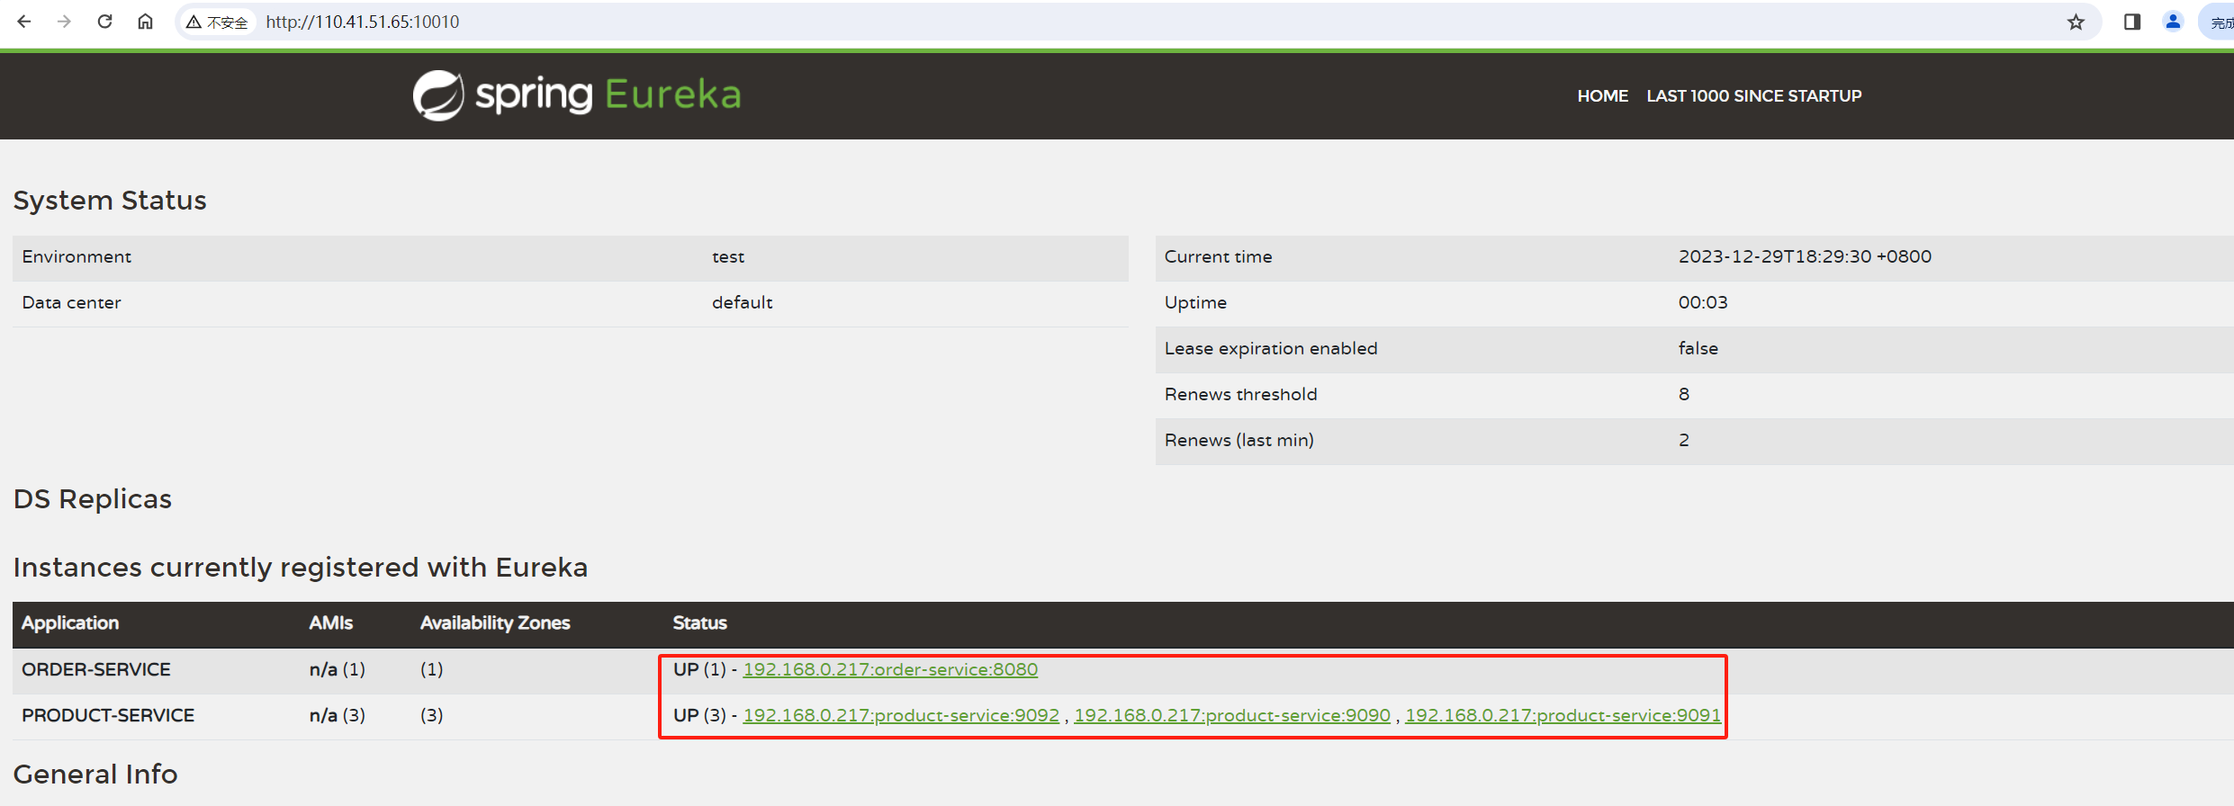The width and height of the screenshot is (2234, 806).
Task: Click the Uptime label
Action: [x=1195, y=302]
